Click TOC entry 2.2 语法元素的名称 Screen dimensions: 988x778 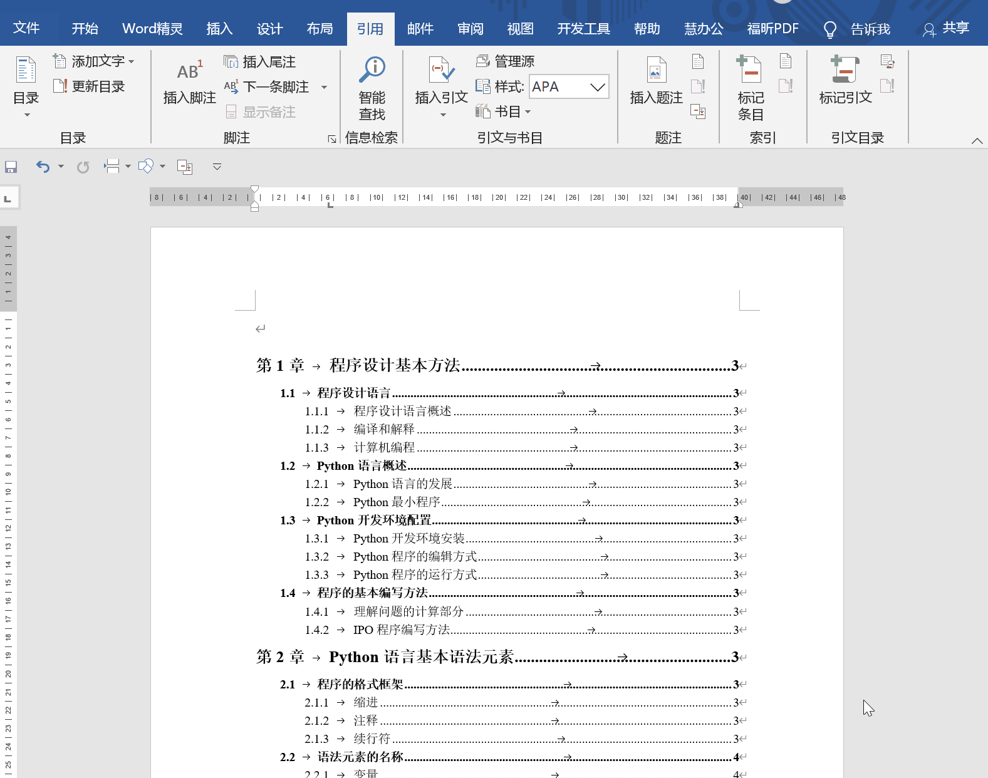[509, 757]
